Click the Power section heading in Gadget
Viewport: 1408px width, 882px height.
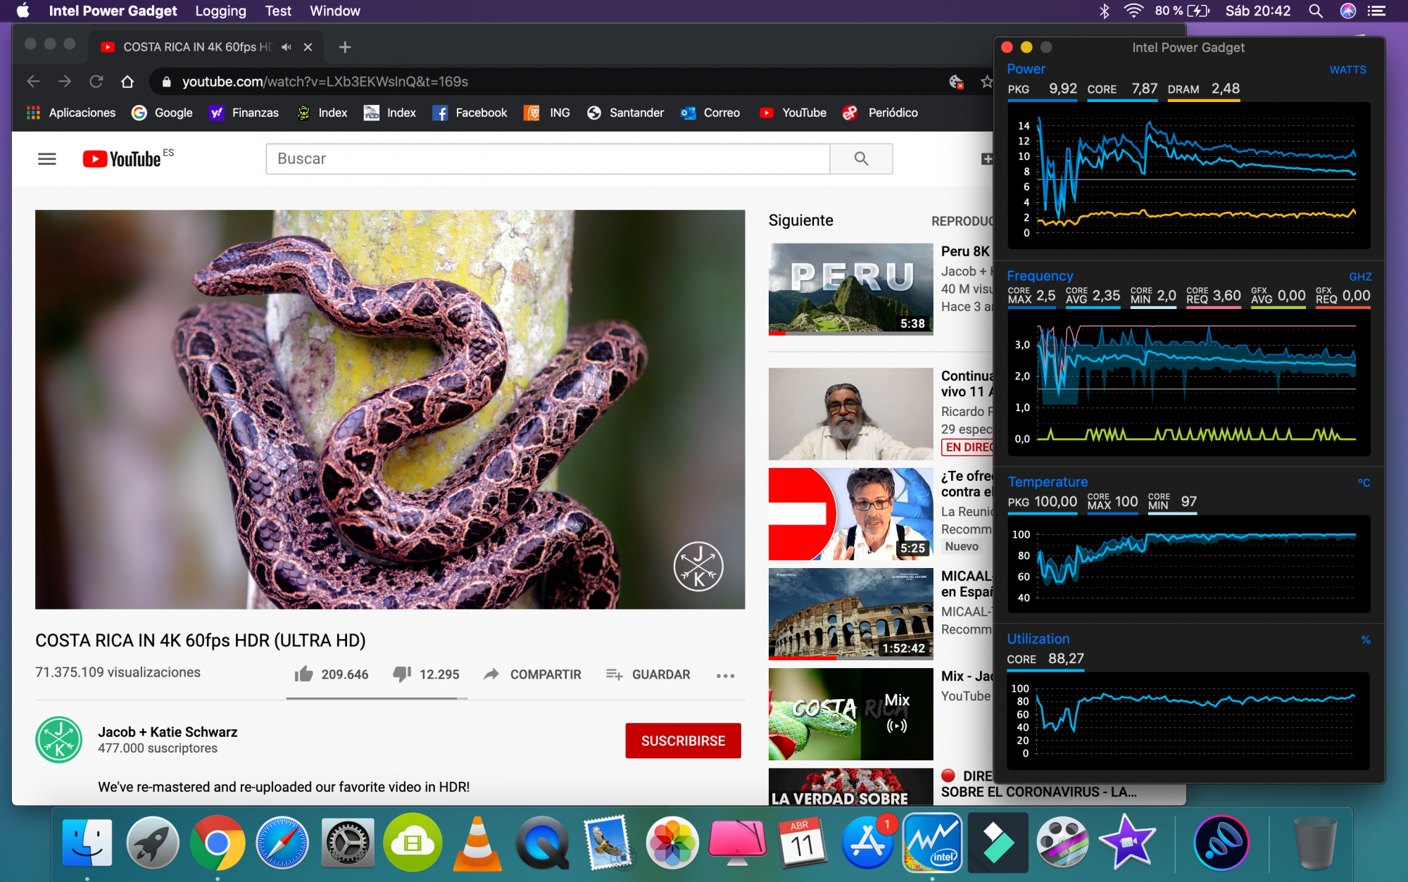(1026, 69)
